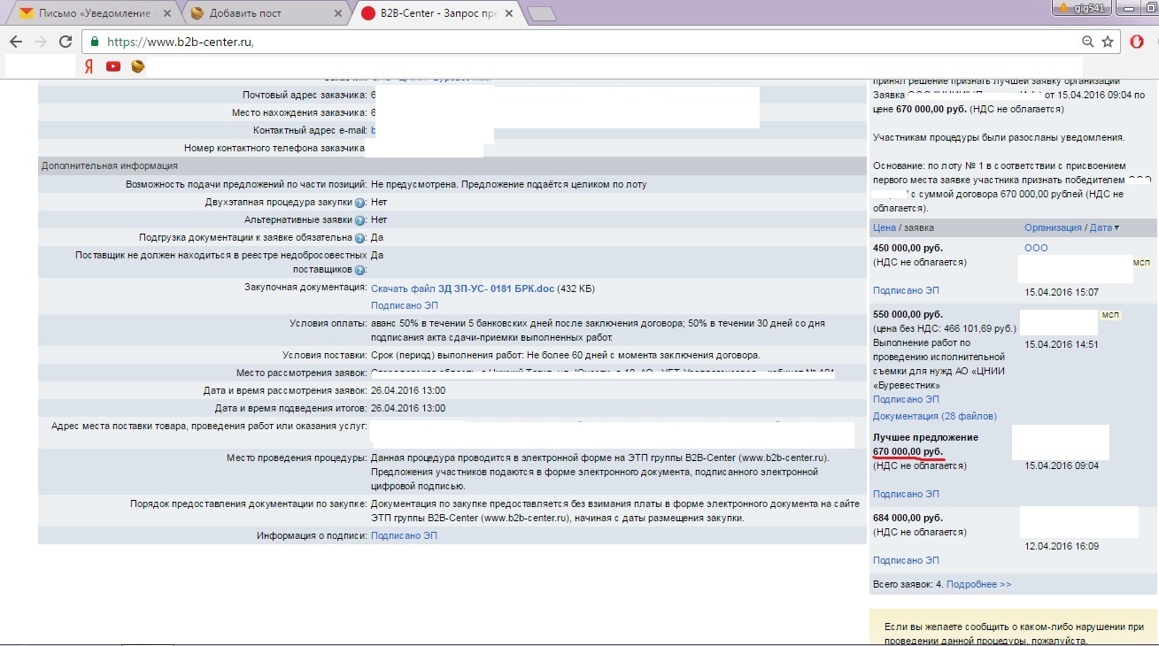Sort bids by Дата column with arrow

tap(1104, 227)
